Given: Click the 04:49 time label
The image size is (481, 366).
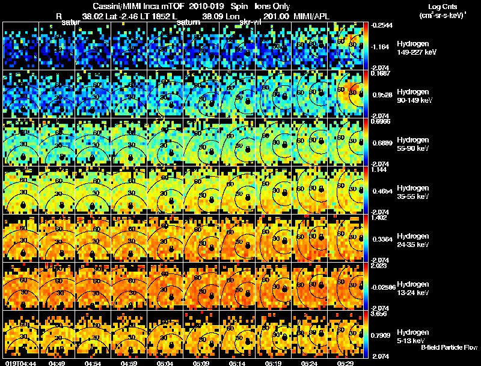Looking at the screenshot, I should coord(57,364).
